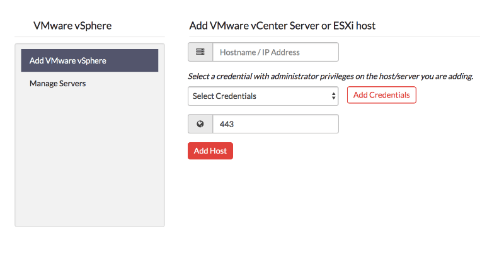Click the Select Credentials label text in the combo box
This screenshot has height=280, width=504.
(224, 96)
